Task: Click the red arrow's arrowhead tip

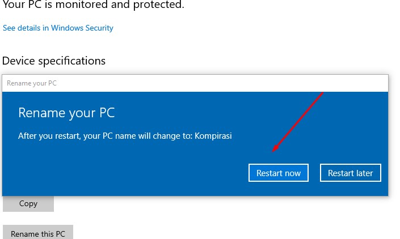Action: point(273,152)
